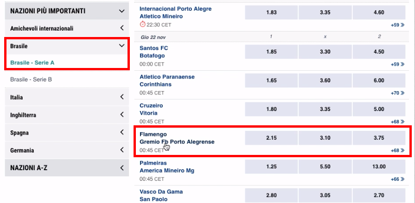Select Brasile - Serie B league
The image size is (415, 203).
click(x=31, y=79)
